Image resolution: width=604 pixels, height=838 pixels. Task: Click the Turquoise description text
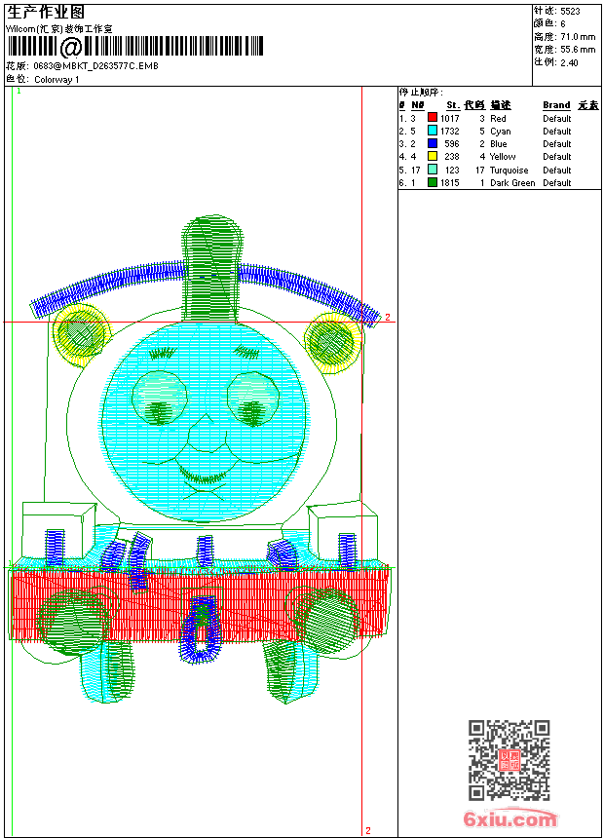pyautogui.click(x=509, y=171)
